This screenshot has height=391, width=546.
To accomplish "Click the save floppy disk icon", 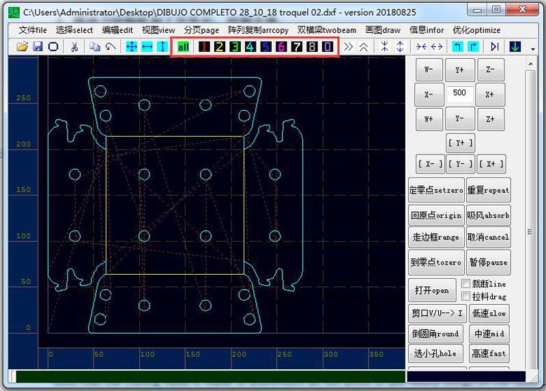I will coord(38,46).
